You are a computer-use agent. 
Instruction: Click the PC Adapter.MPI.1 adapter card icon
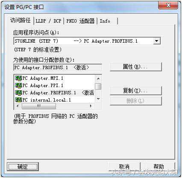pos(18,78)
